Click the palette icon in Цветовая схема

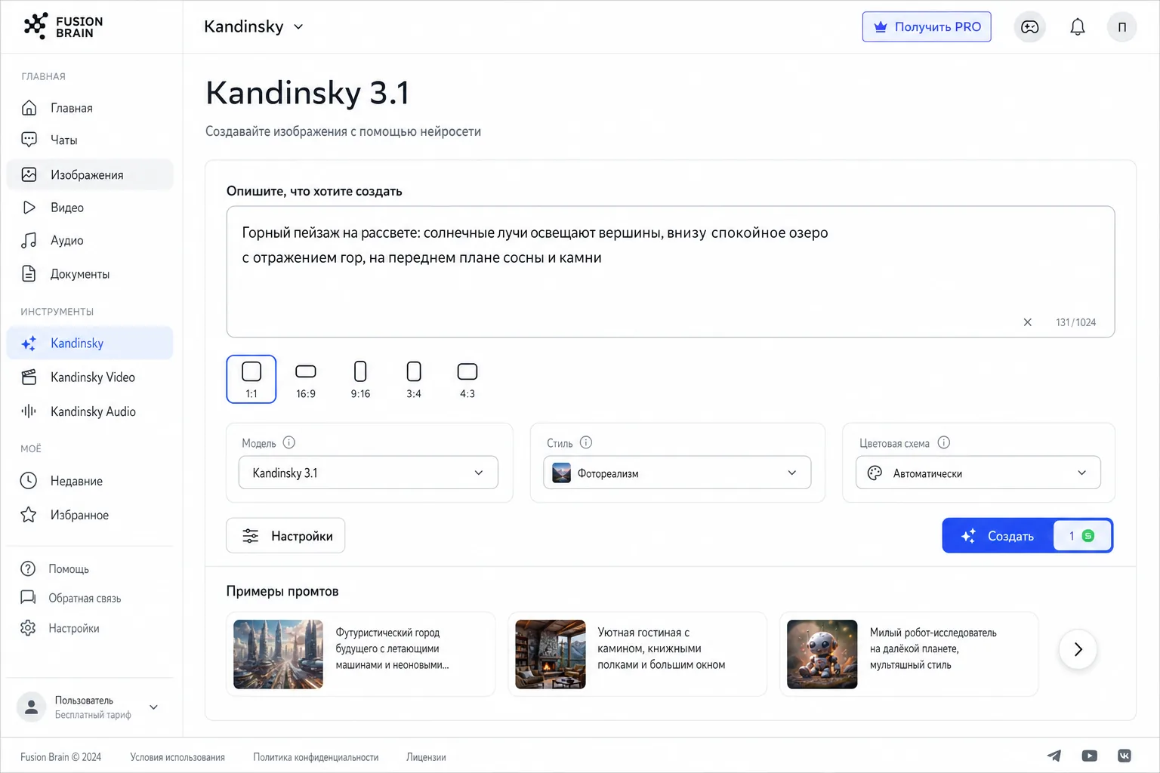[875, 473]
